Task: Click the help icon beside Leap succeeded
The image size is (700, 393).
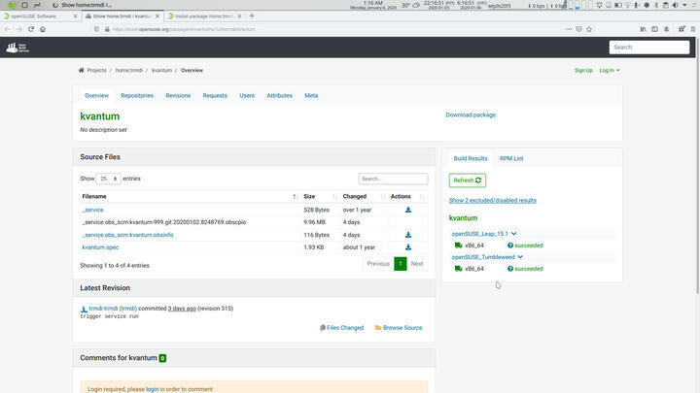Action: point(510,246)
